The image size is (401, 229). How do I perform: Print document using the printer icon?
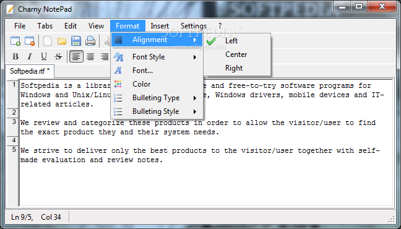point(90,41)
